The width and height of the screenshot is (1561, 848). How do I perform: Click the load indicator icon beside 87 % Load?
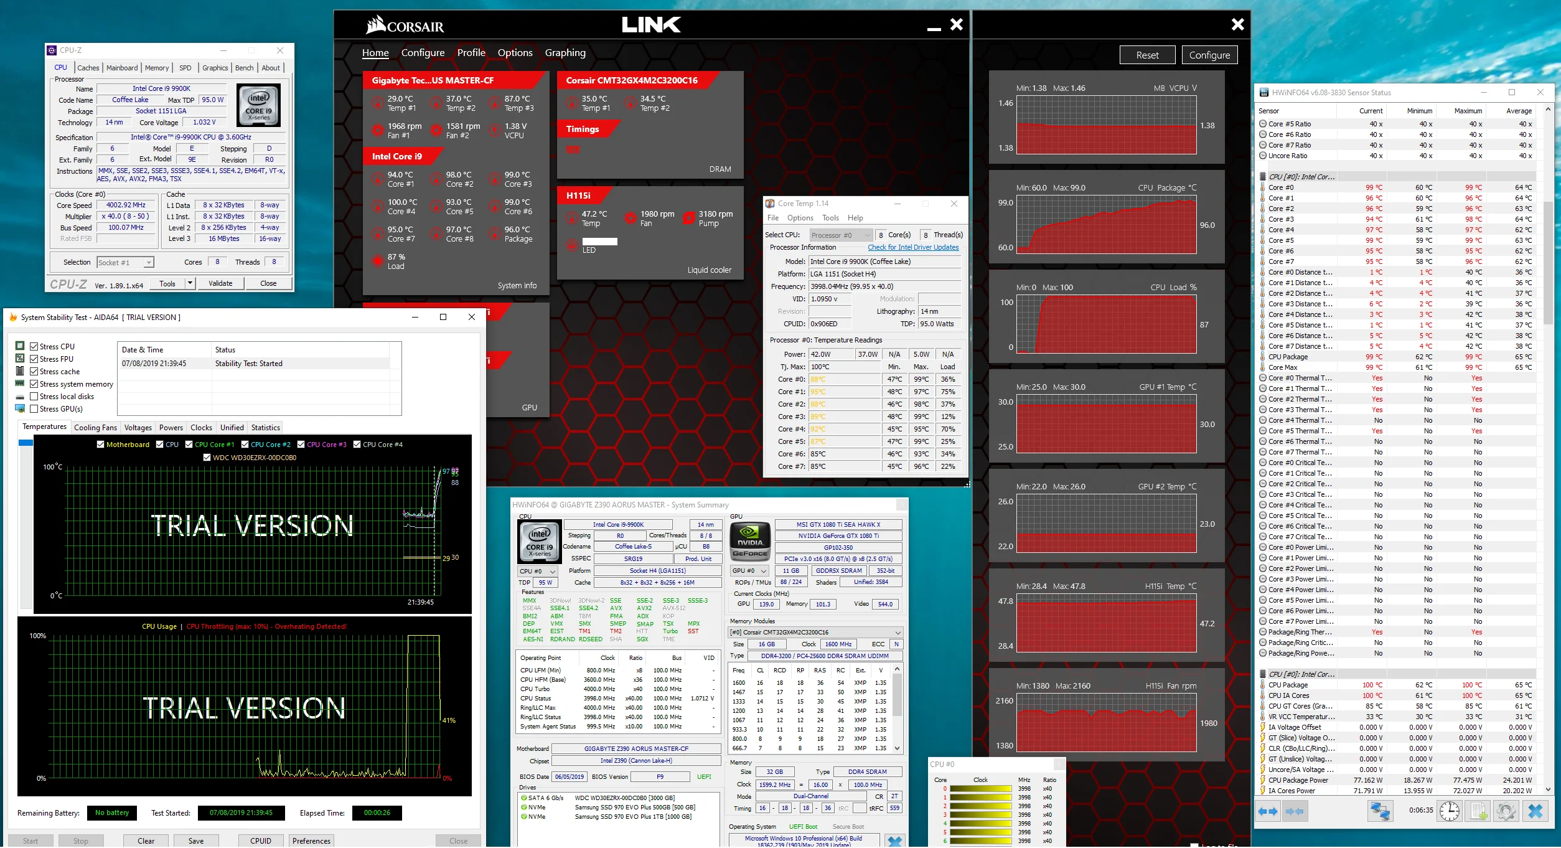[378, 261]
